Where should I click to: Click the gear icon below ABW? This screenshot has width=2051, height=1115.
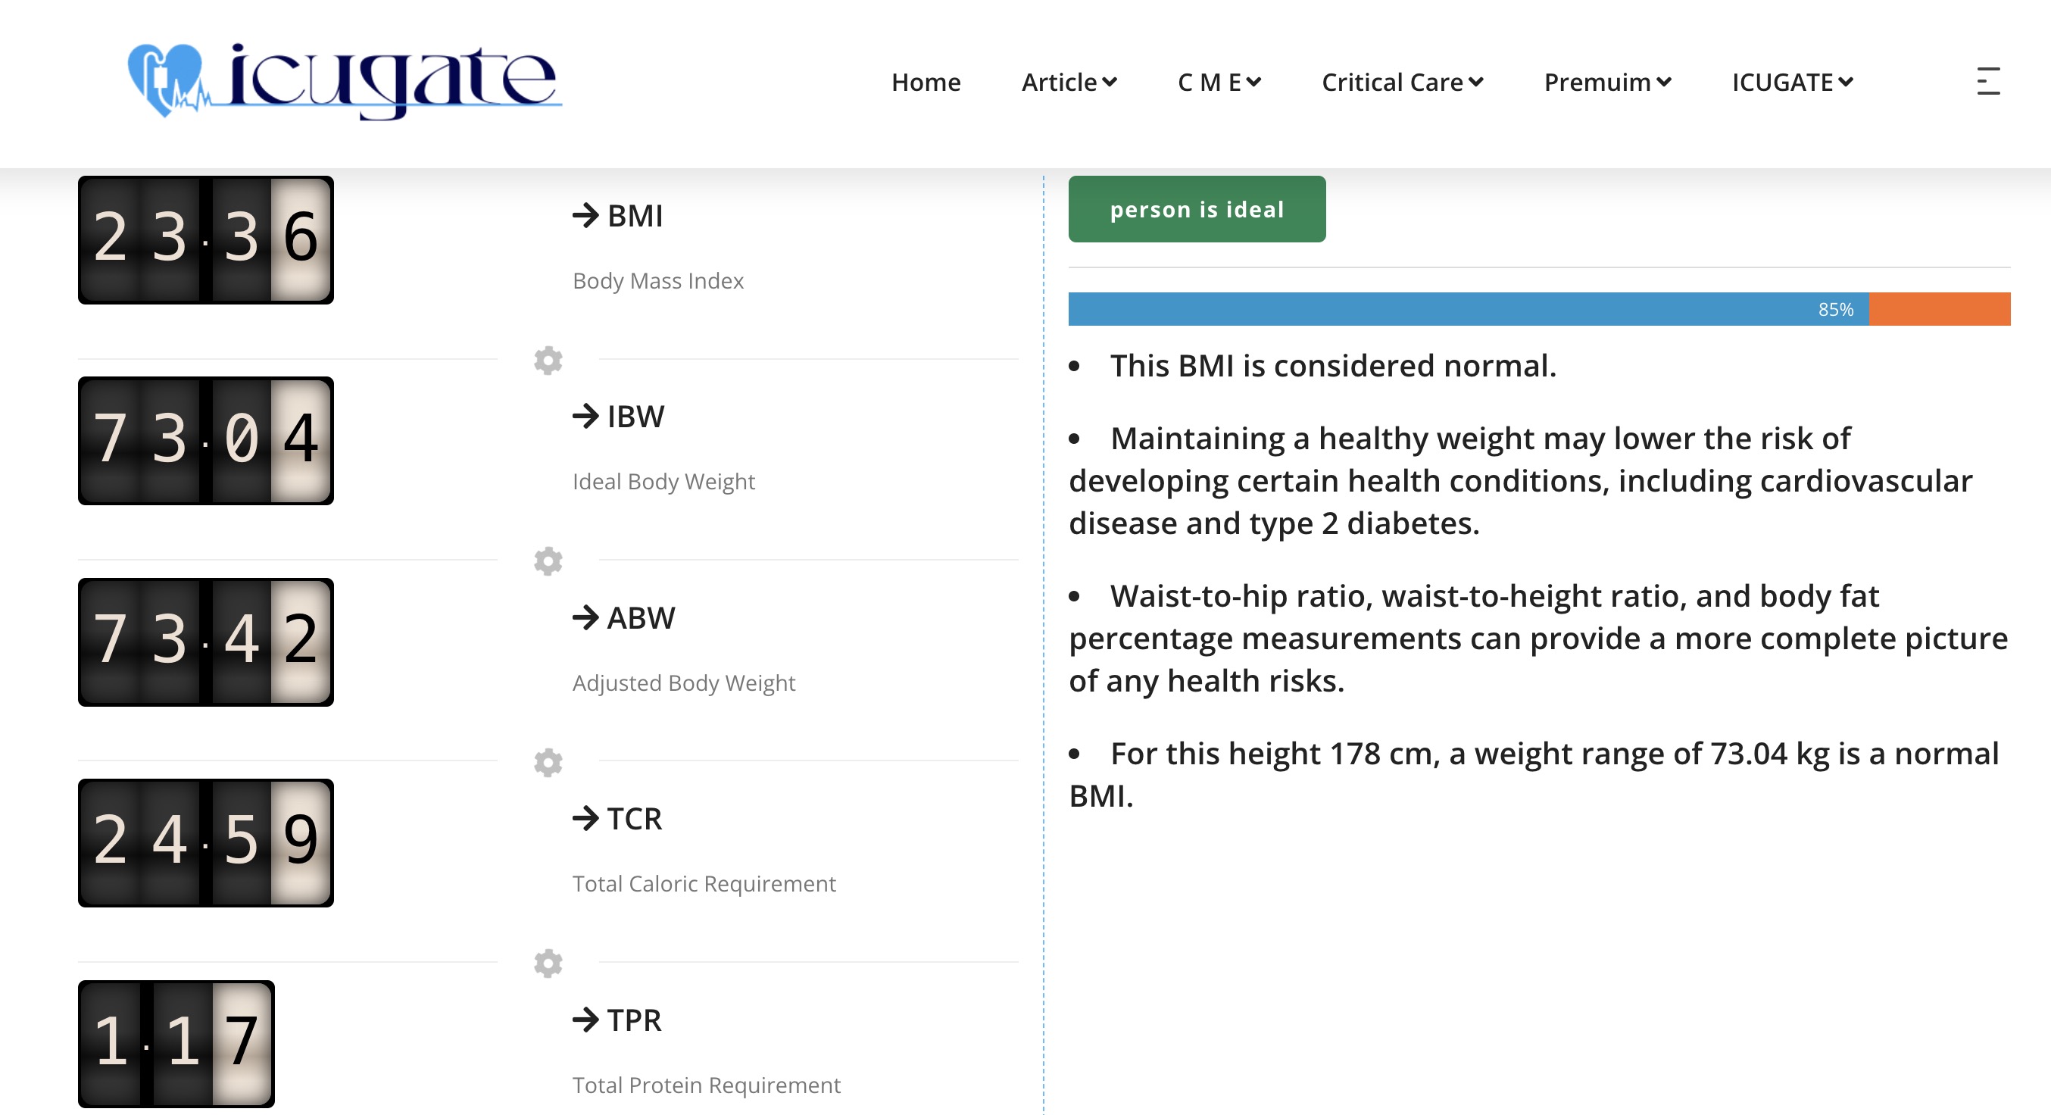(x=548, y=762)
